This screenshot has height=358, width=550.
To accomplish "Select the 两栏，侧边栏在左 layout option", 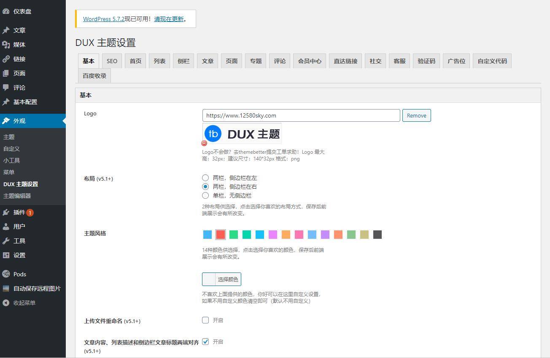I will coord(205,178).
